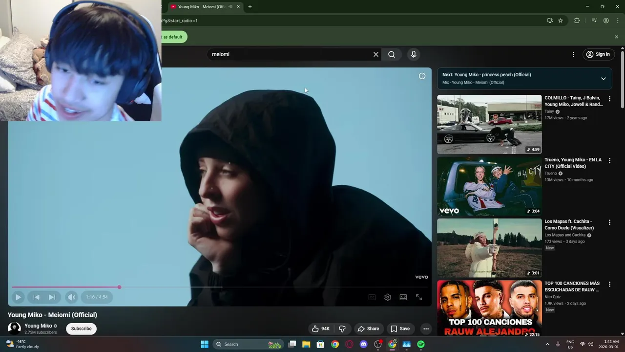Open File Explorer from the taskbar

click(306, 344)
